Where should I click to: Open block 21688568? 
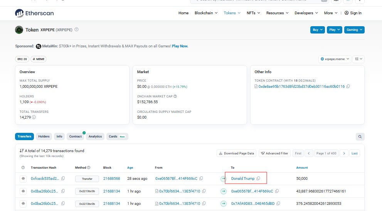111,179
